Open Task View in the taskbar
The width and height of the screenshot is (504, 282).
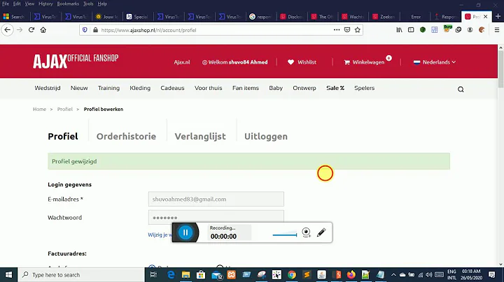coord(153,274)
